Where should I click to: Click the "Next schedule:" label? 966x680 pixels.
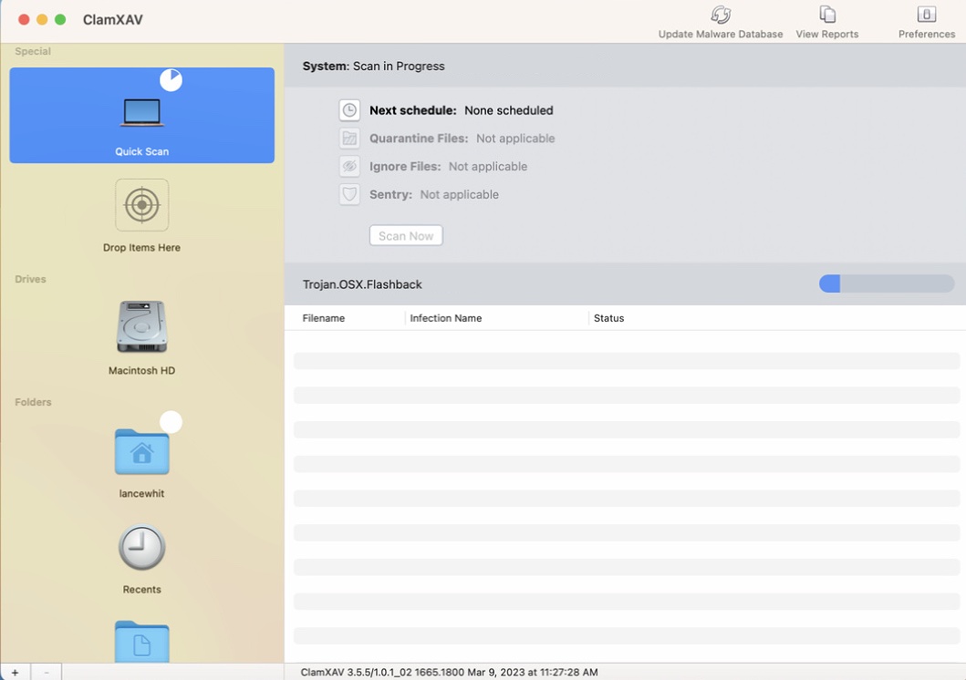[413, 110]
